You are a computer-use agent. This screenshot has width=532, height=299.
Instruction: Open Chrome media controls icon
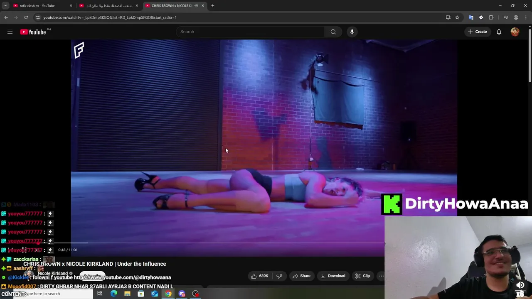(x=506, y=17)
